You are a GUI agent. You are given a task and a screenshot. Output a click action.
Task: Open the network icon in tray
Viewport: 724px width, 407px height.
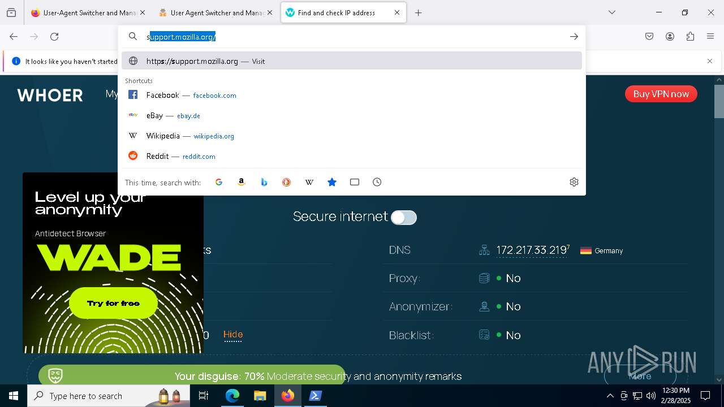pyautogui.click(x=637, y=396)
